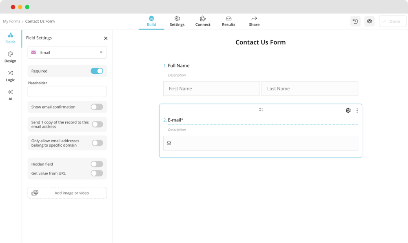Image resolution: width=408 pixels, height=243 pixels.
Task: Open the Design panel in the sidebar
Action: pos(10,57)
